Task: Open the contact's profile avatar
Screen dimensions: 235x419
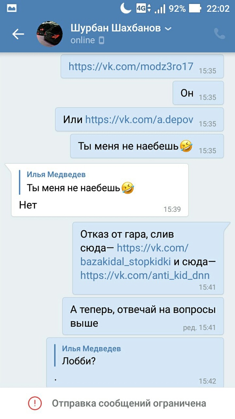Action: [50, 34]
